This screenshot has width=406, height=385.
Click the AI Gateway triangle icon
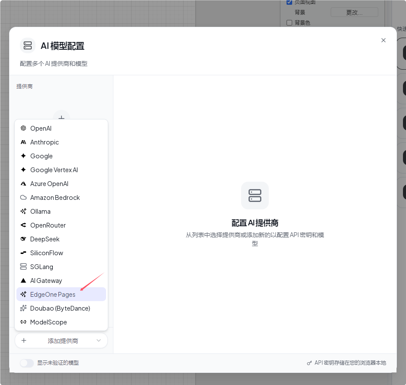23,280
